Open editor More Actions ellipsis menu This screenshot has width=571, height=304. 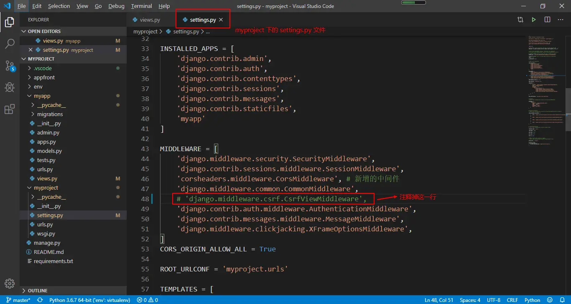point(561,20)
